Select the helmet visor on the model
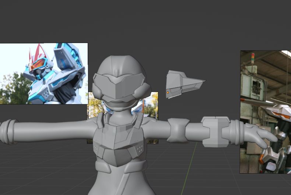This screenshot has width=291, height=195. 119,86
